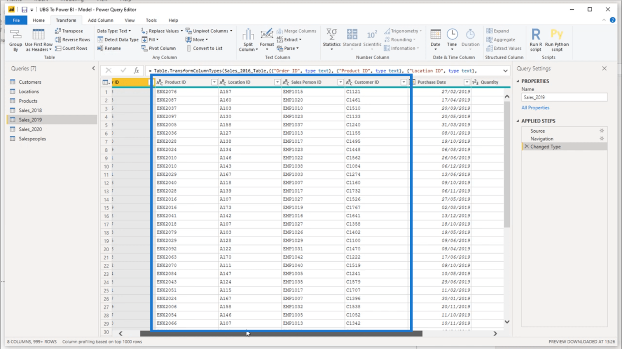This screenshot has width=622, height=349.
Task: Open table corner menu icon
Action: tap(106, 82)
